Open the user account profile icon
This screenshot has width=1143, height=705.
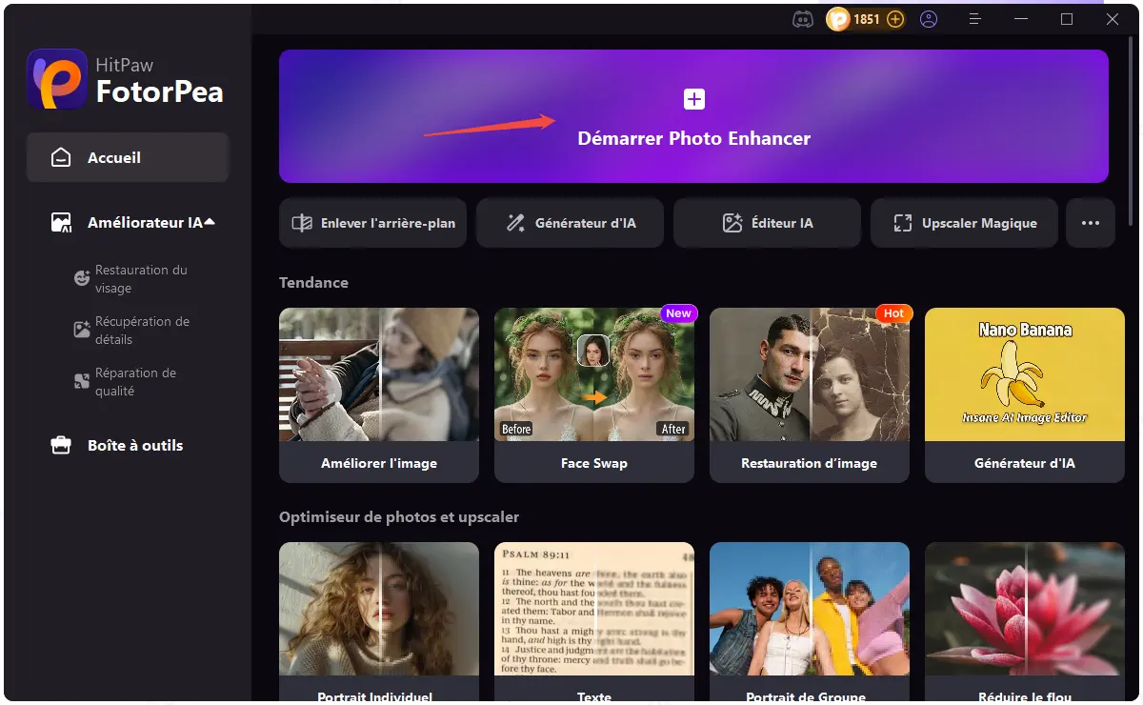click(x=929, y=18)
